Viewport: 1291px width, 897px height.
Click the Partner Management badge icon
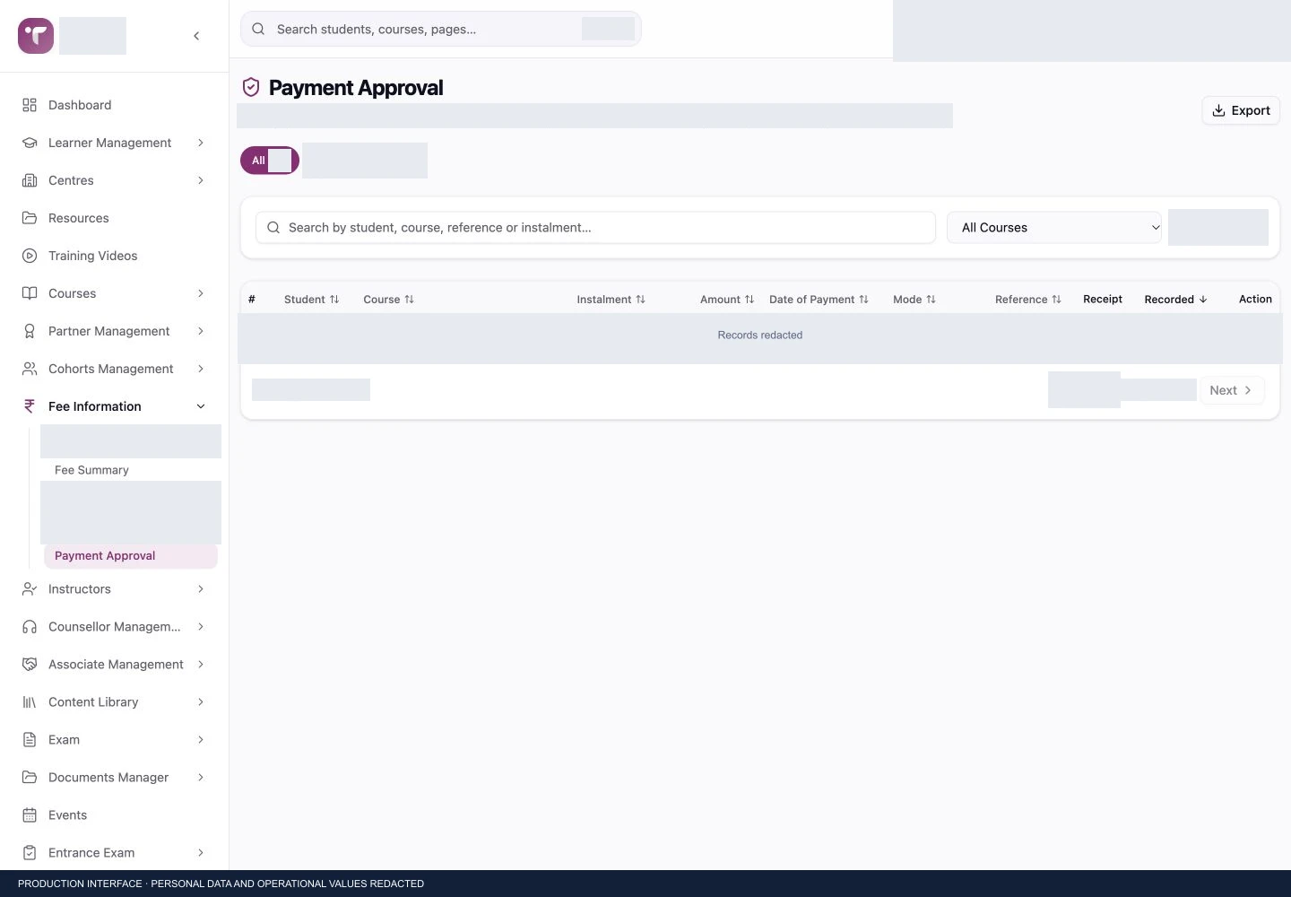30,331
